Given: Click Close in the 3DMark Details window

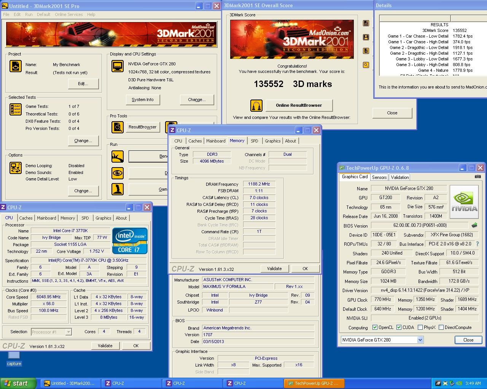Looking at the screenshot, I should click(x=392, y=113).
